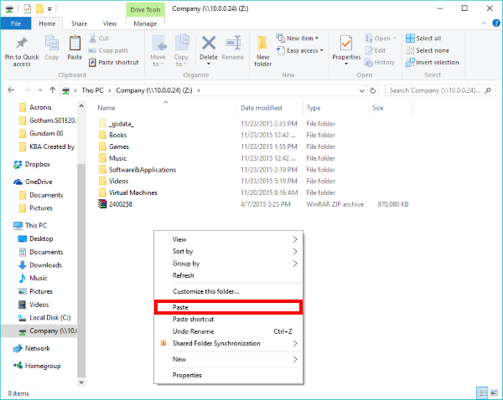Select Local Disk (C:) in navigation pane
This screenshot has height=400, width=503.
click(x=45, y=318)
